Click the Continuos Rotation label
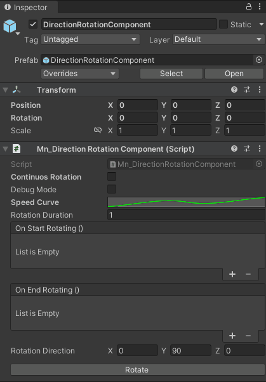266x382 pixels. pyautogui.click(x=46, y=176)
